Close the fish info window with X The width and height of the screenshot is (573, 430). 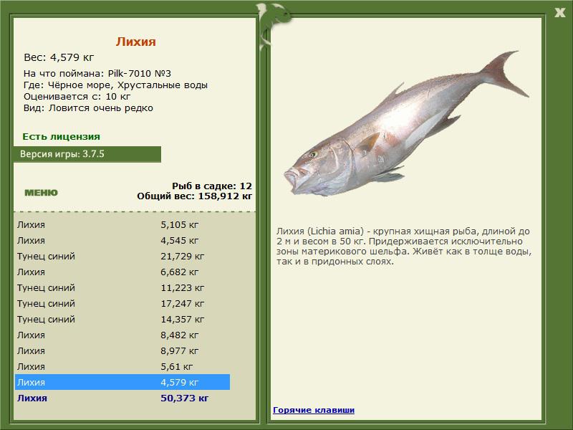pos(559,13)
